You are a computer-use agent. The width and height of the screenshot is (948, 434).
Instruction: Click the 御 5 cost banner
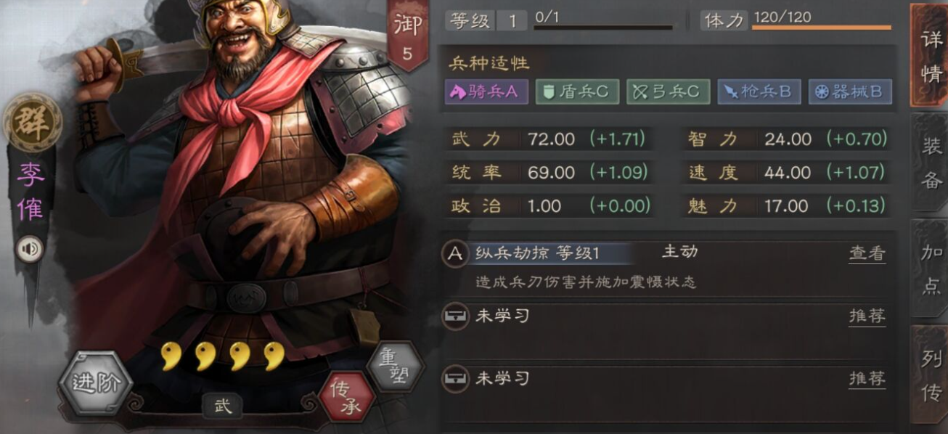408,35
